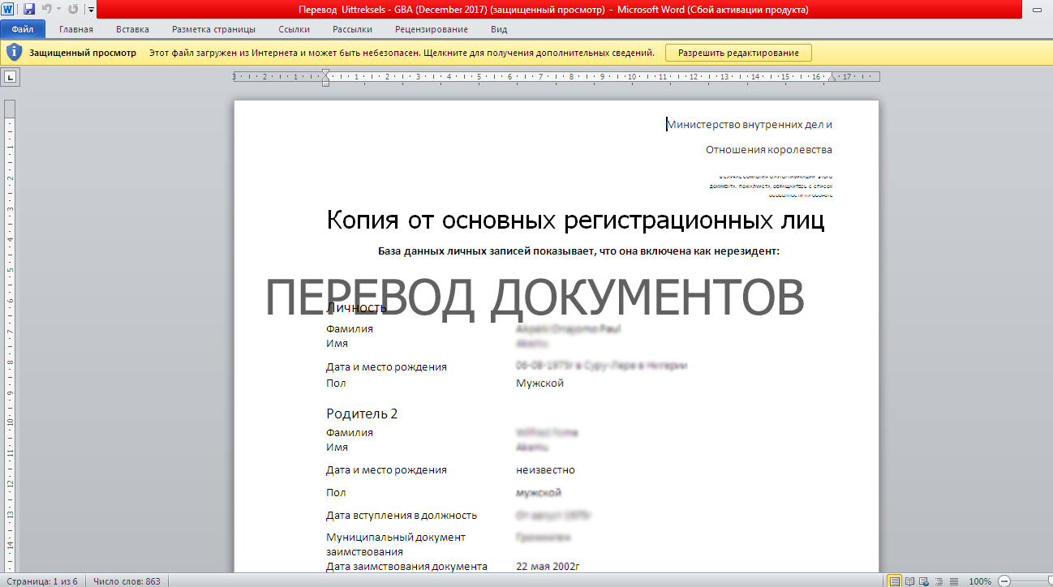Undo the last action
The image size is (1053, 587).
click(46, 9)
